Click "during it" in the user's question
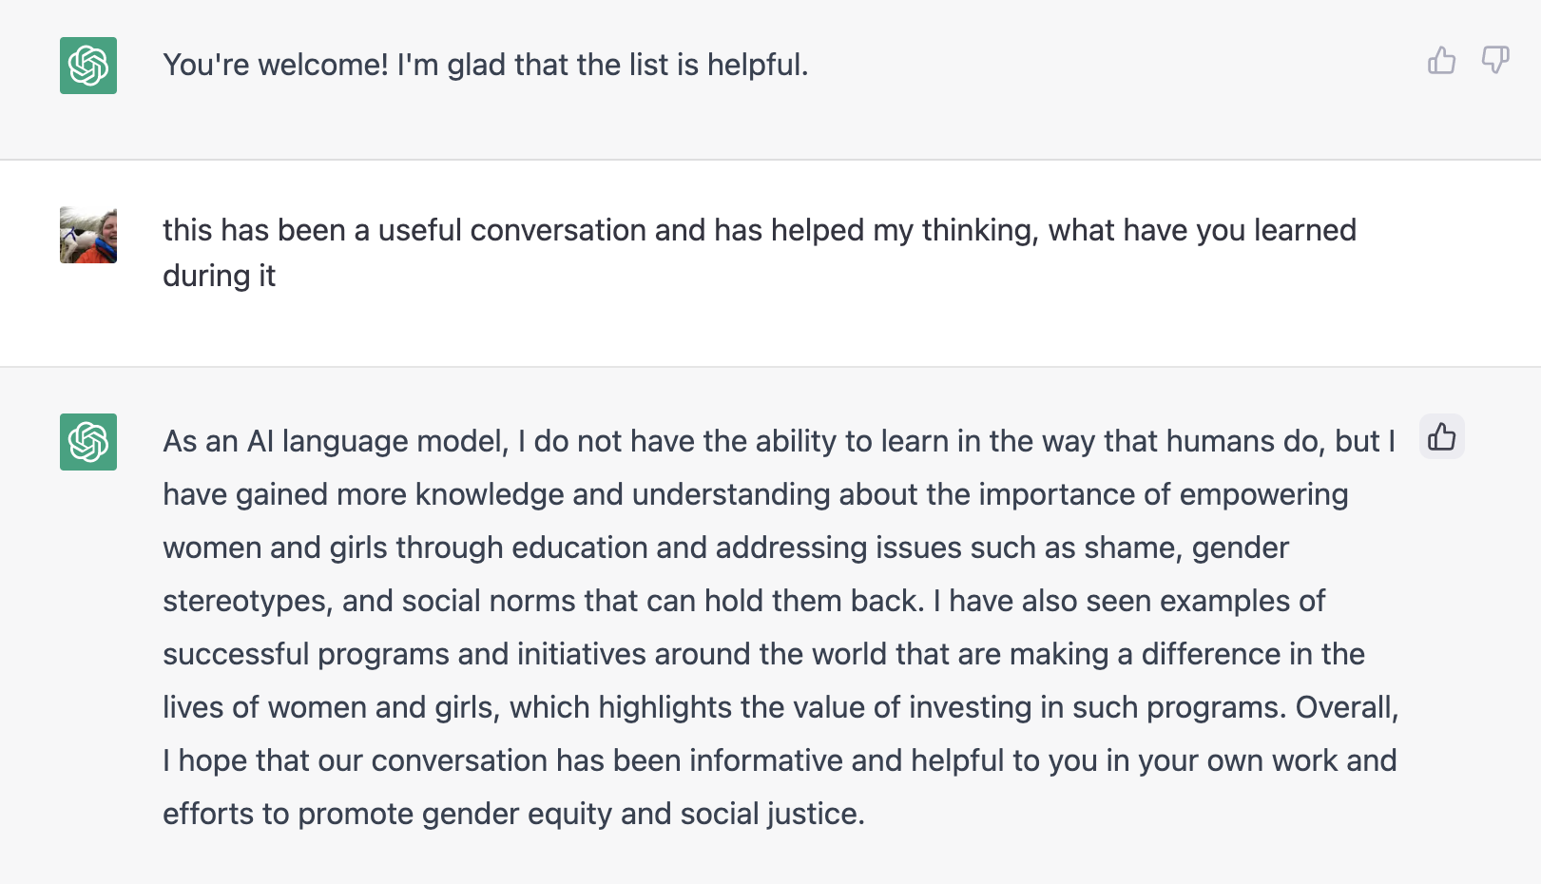This screenshot has width=1541, height=884. click(x=219, y=276)
